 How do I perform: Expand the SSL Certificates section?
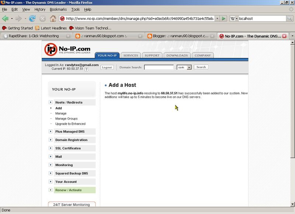(51, 148)
